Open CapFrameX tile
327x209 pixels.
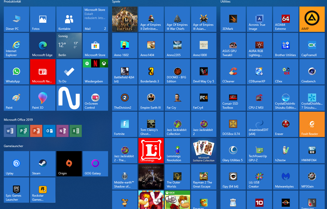(312, 45)
